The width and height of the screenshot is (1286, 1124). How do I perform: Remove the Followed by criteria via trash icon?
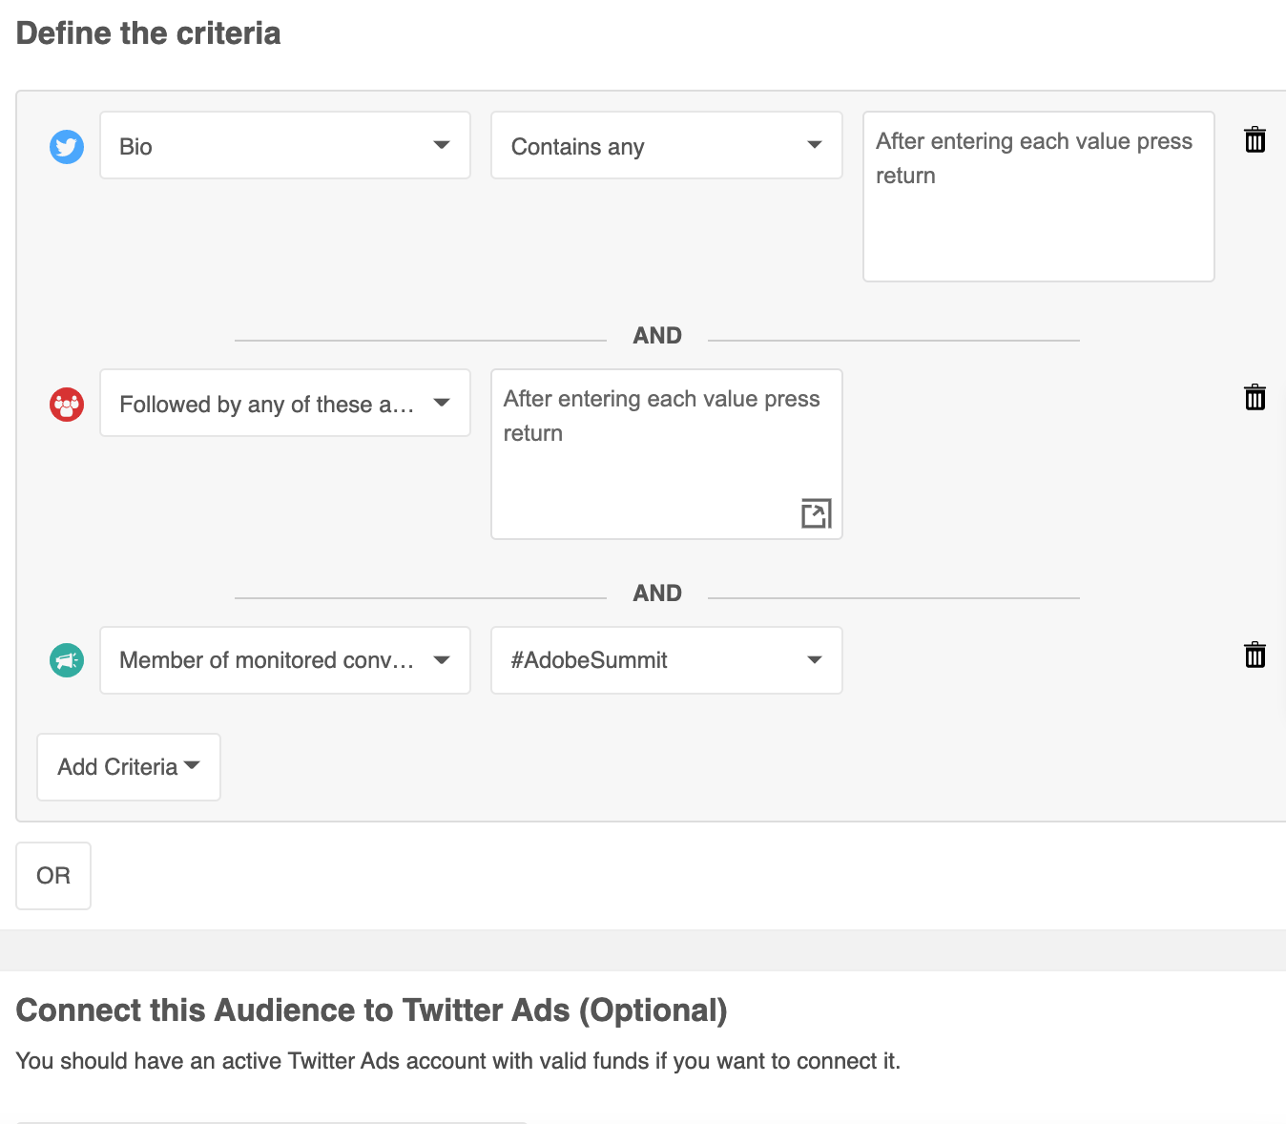coord(1255,397)
